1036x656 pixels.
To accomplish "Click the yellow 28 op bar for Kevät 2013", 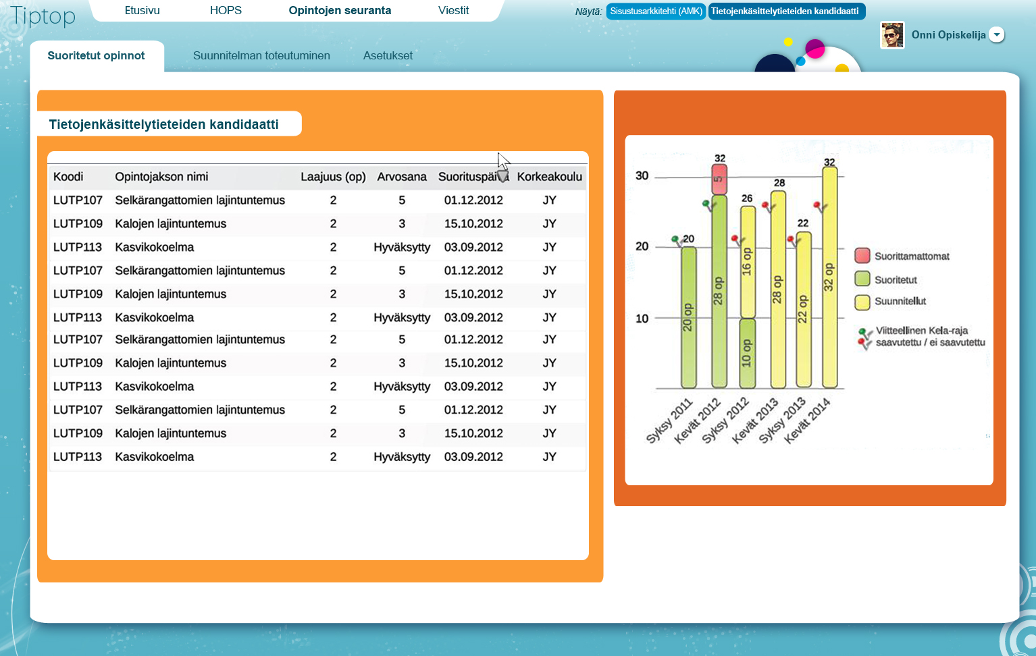I will [x=778, y=290].
